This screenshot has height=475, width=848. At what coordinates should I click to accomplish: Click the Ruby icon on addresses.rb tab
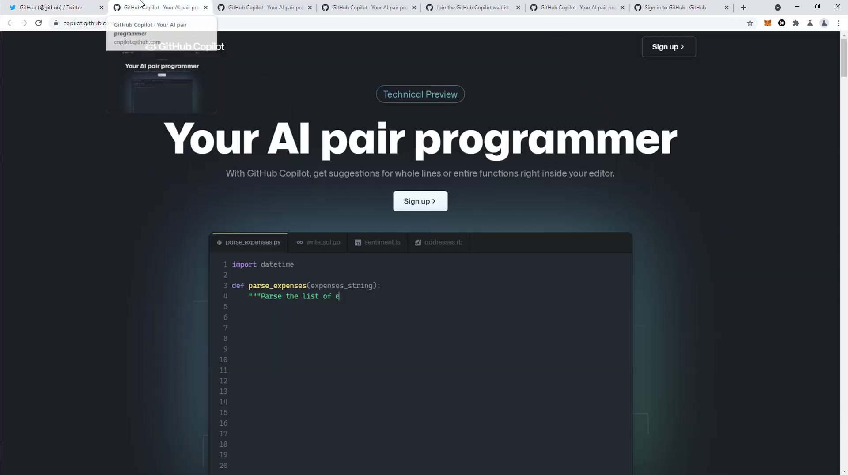(418, 242)
